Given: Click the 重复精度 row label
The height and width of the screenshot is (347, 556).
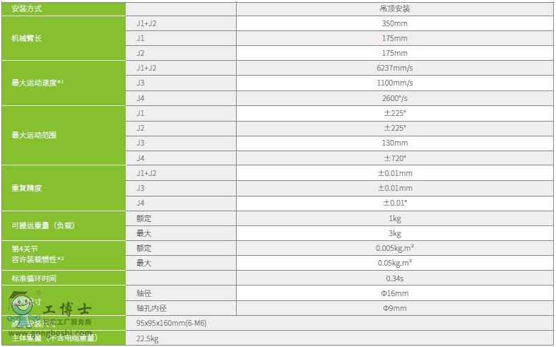Looking at the screenshot, I should pyautogui.click(x=27, y=188).
